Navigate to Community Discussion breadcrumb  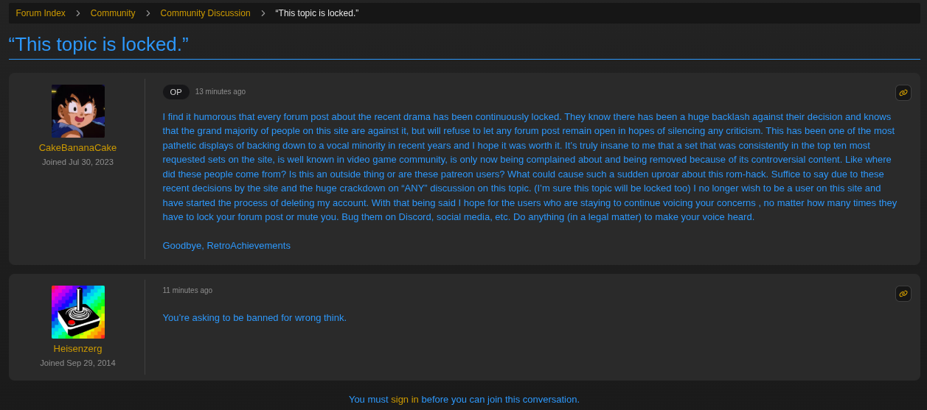point(205,13)
